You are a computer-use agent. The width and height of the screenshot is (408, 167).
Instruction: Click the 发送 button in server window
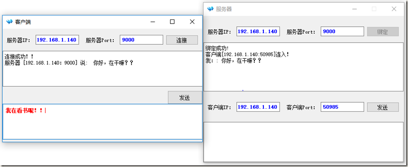383,107
